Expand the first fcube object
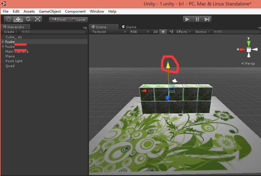Image resolution: width=261 pixels, height=176 pixels. (3, 42)
